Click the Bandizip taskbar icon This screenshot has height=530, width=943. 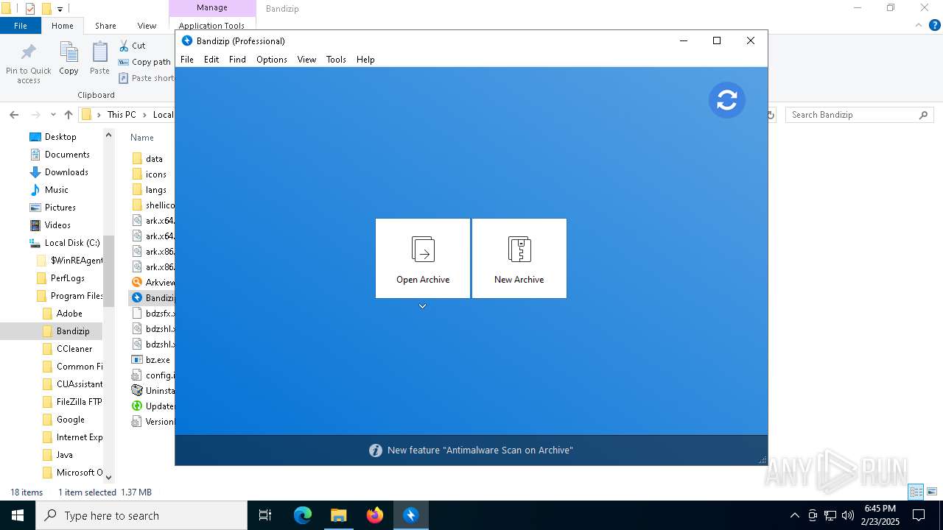411,515
